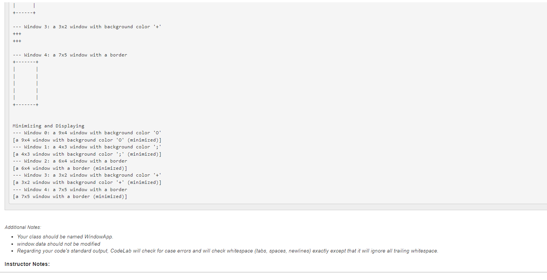Click the 7x5 minimized bracket line
Viewport: 547px width, 280px height.
point(70,196)
